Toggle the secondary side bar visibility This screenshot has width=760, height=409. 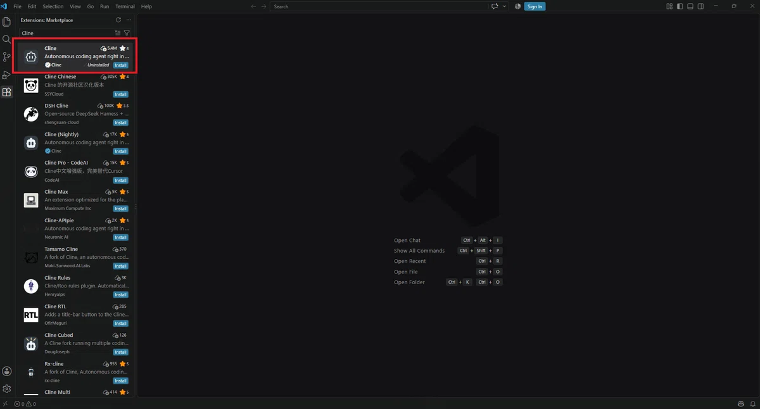(x=700, y=6)
